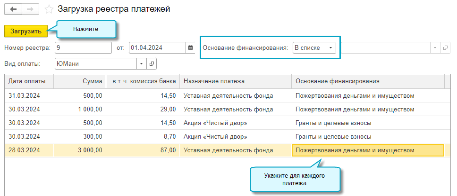
Task: Click the forward navigation arrow
Action: pos(30,9)
